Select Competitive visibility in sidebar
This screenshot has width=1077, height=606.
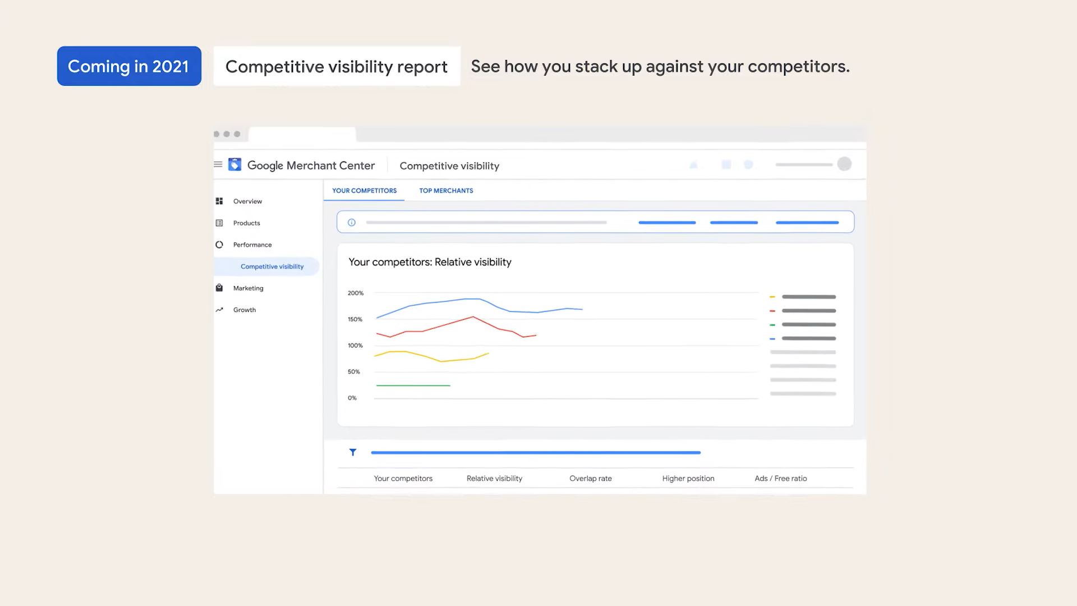click(267, 267)
